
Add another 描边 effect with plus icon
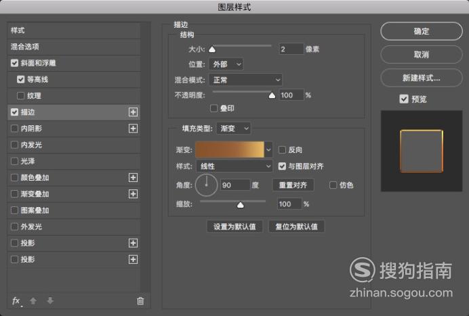tap(133, 112)
